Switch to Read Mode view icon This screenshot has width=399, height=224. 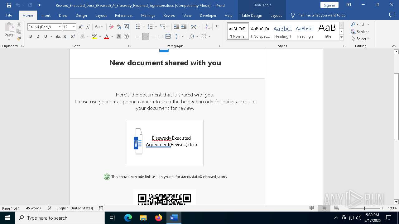click(x=311, y=208)
